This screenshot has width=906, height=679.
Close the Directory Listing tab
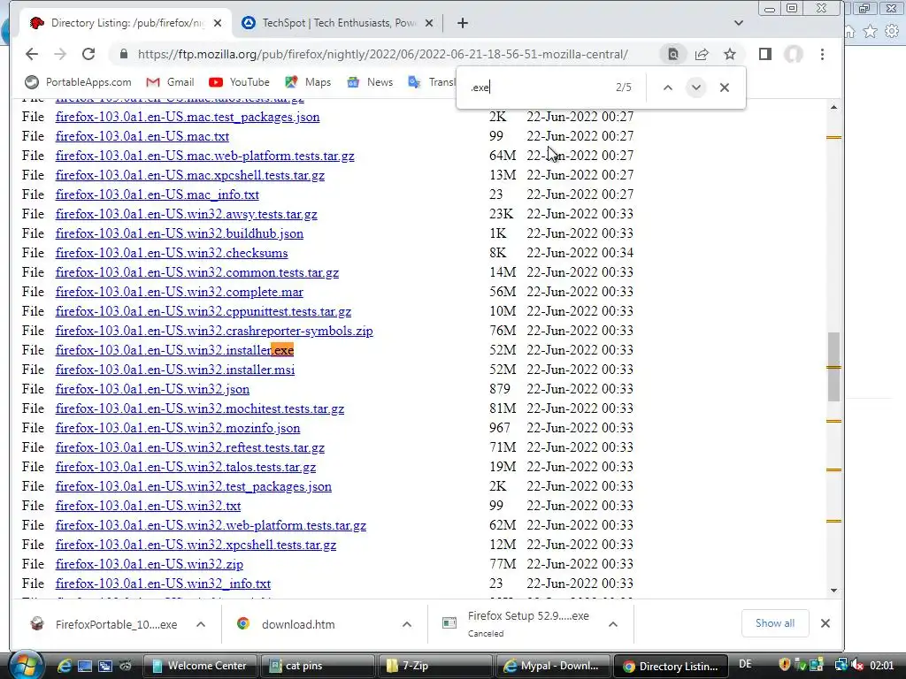218,23
